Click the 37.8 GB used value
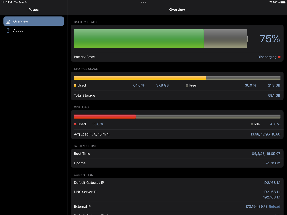This screenshot has width=287, height=215. (x=162, y=85)
